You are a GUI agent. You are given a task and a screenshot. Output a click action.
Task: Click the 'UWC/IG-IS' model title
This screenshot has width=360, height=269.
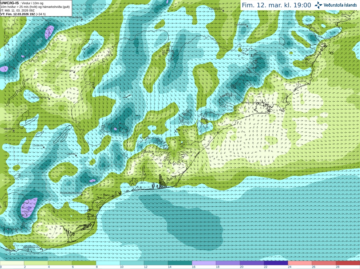pos(10,3)
